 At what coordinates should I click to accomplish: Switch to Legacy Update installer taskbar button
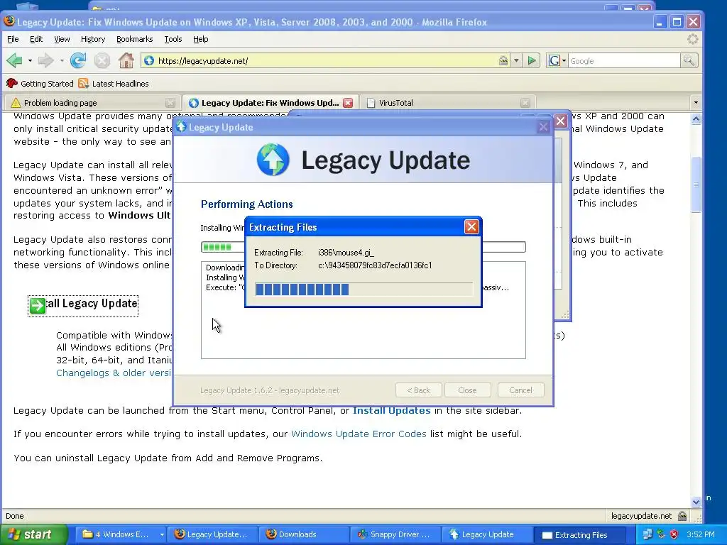[x=486, y=535]
